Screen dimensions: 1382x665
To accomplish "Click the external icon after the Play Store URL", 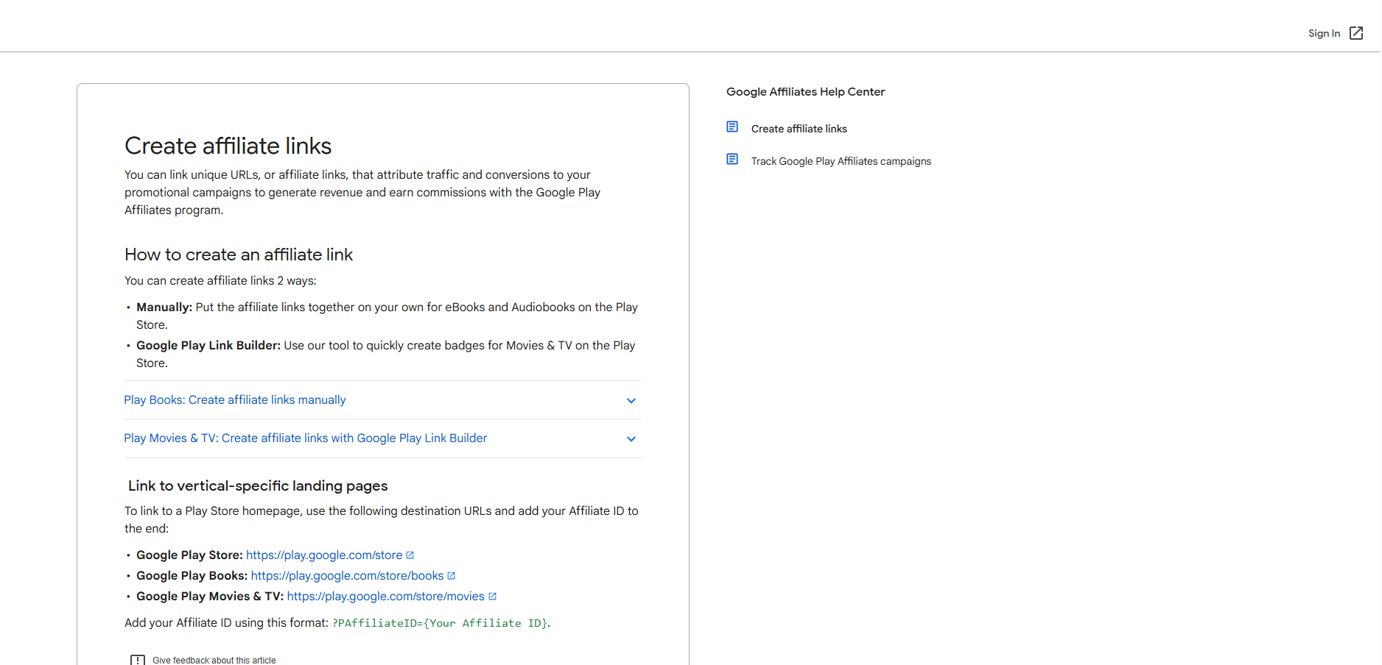I will click(x=410, y=555).
